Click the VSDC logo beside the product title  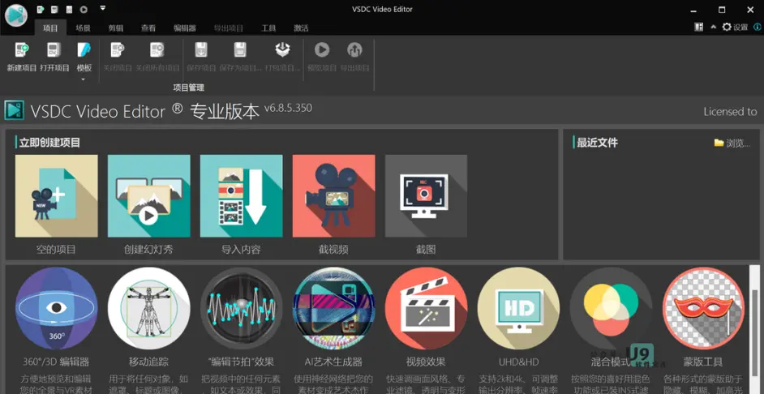click(x=14, y=110)
